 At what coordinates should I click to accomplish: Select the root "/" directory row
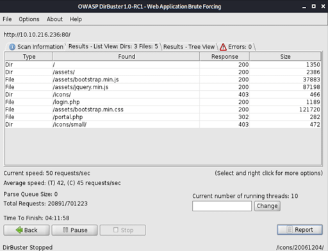(163, 65)
